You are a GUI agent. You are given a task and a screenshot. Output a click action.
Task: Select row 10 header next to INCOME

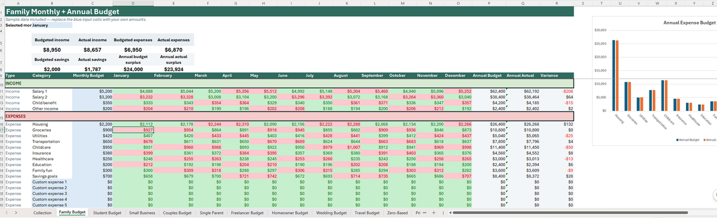click(2, 83)
